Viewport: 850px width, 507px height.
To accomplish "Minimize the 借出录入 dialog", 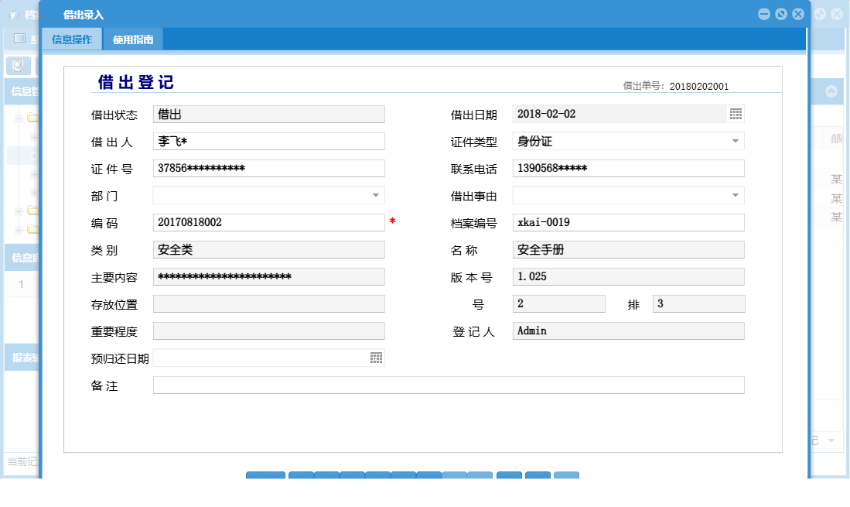I will point(764,14).
